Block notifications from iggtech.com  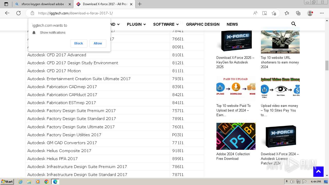(79, 43)
